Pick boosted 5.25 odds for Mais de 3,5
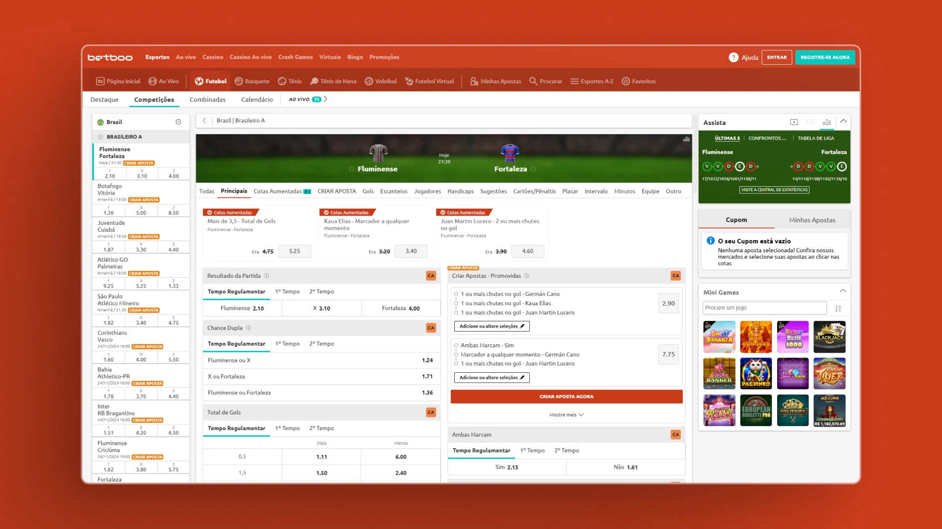The width and height of the screenshot is (942, 529). pyautogui.click(x=294, y=251)
